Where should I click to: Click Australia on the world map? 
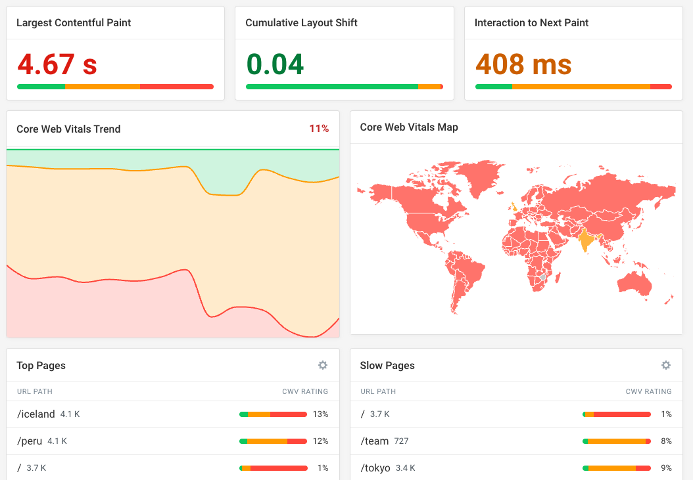[x=634, y=283]
